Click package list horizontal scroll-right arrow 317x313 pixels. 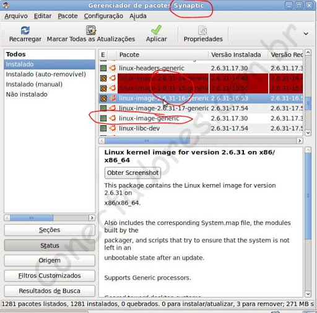point(300,141)
